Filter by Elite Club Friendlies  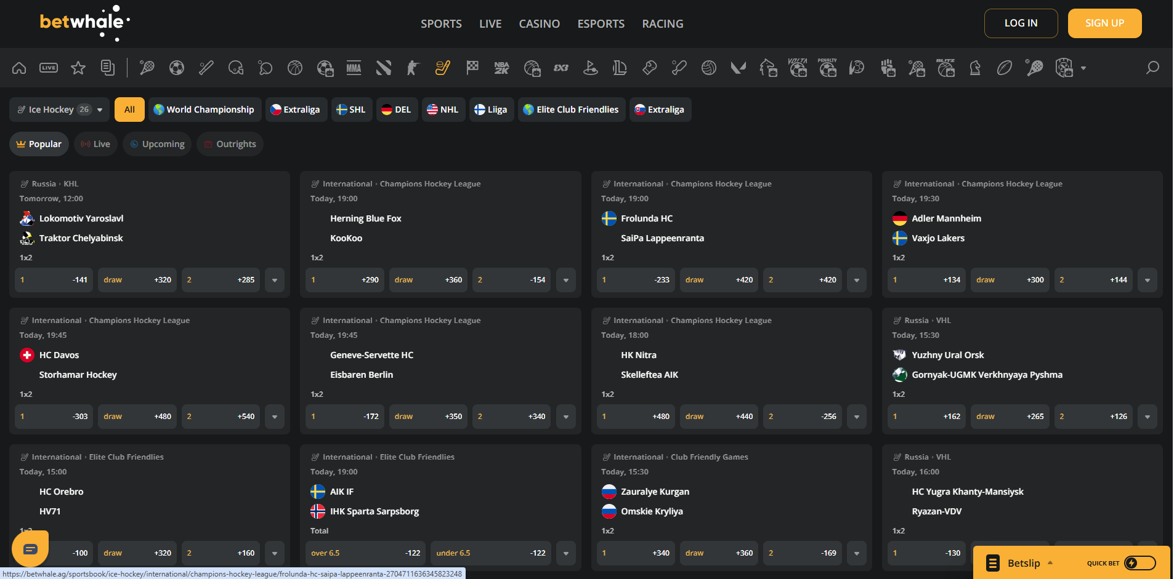[x=572, y=110]
